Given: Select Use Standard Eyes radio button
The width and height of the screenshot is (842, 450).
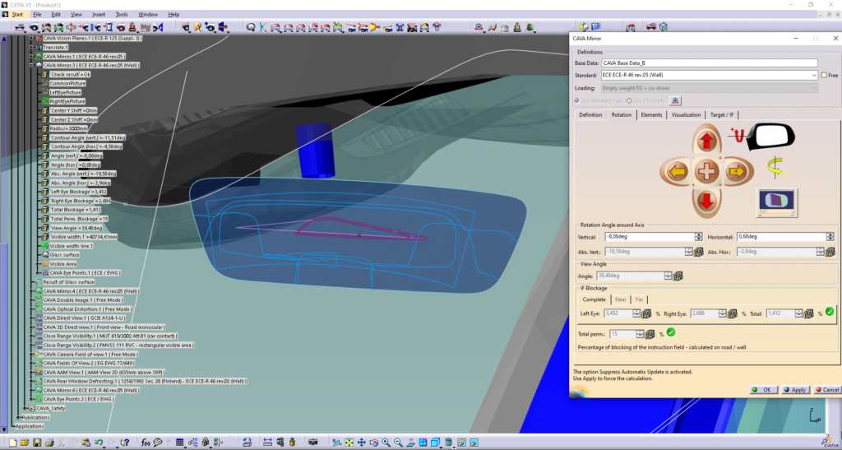Looking at the screenshot, I should [577, 101].
